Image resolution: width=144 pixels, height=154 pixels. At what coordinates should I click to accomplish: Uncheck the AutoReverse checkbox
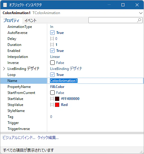tap(52, 33)
